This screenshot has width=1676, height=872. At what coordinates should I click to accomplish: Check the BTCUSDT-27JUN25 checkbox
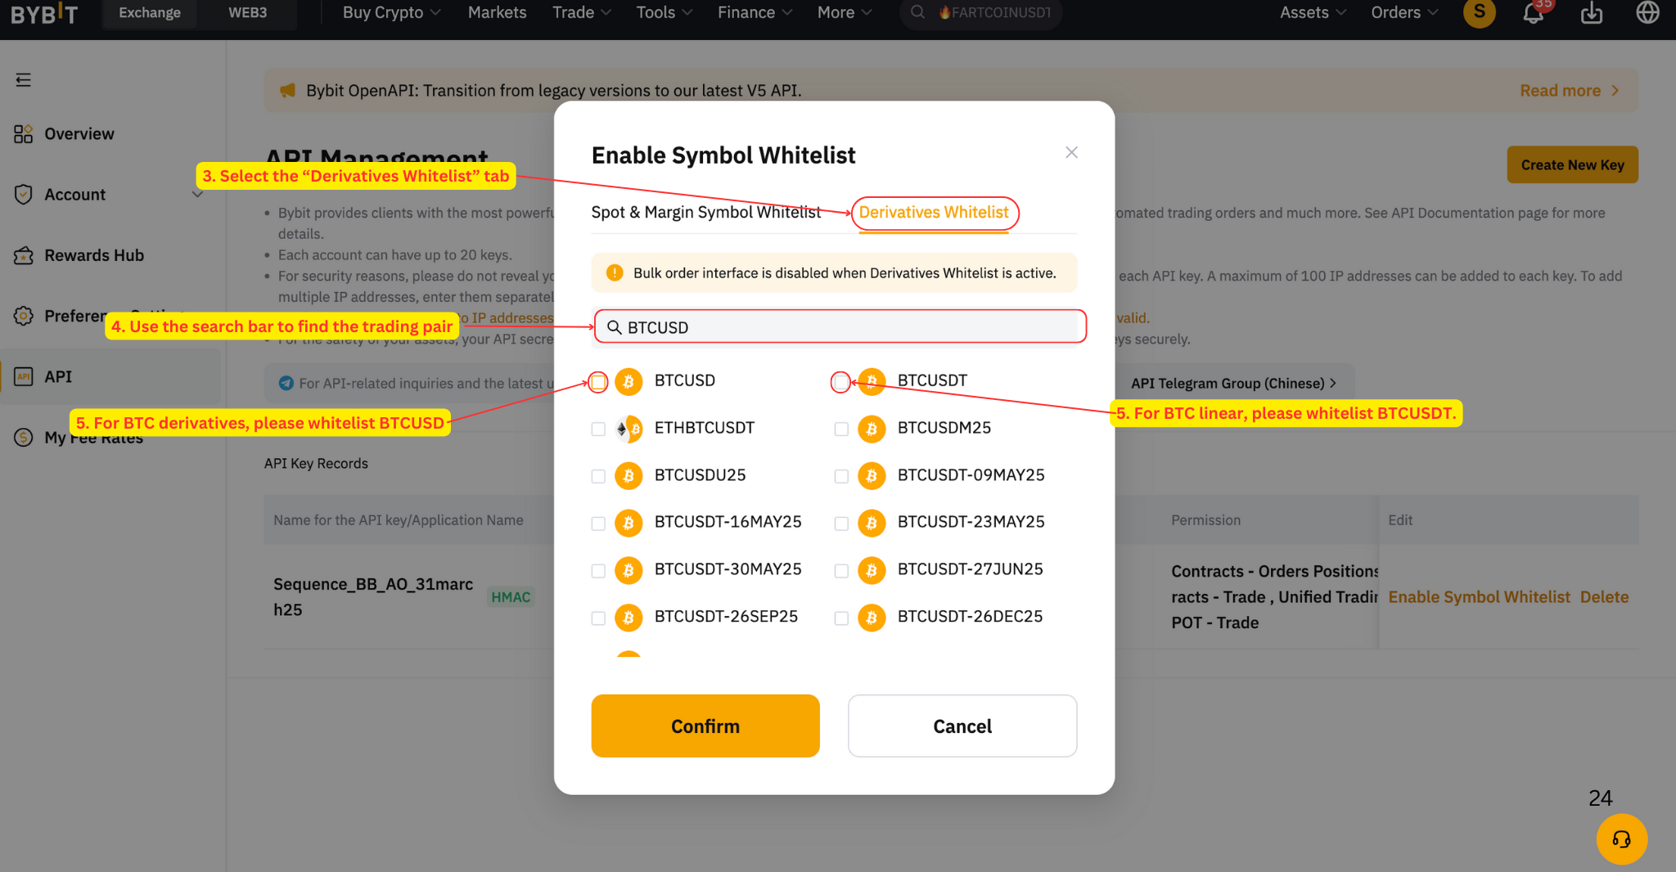pyautogui.click(x=840, y=571)
